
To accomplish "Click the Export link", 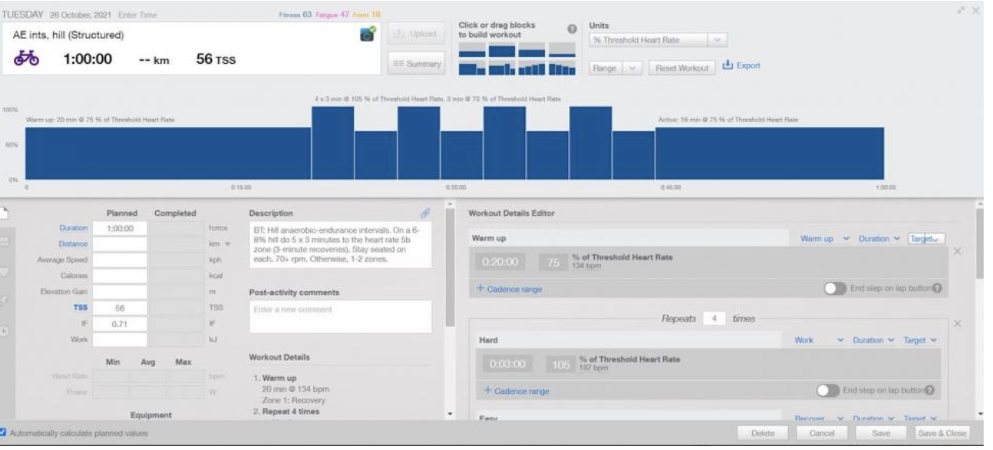I will point(748,67).
